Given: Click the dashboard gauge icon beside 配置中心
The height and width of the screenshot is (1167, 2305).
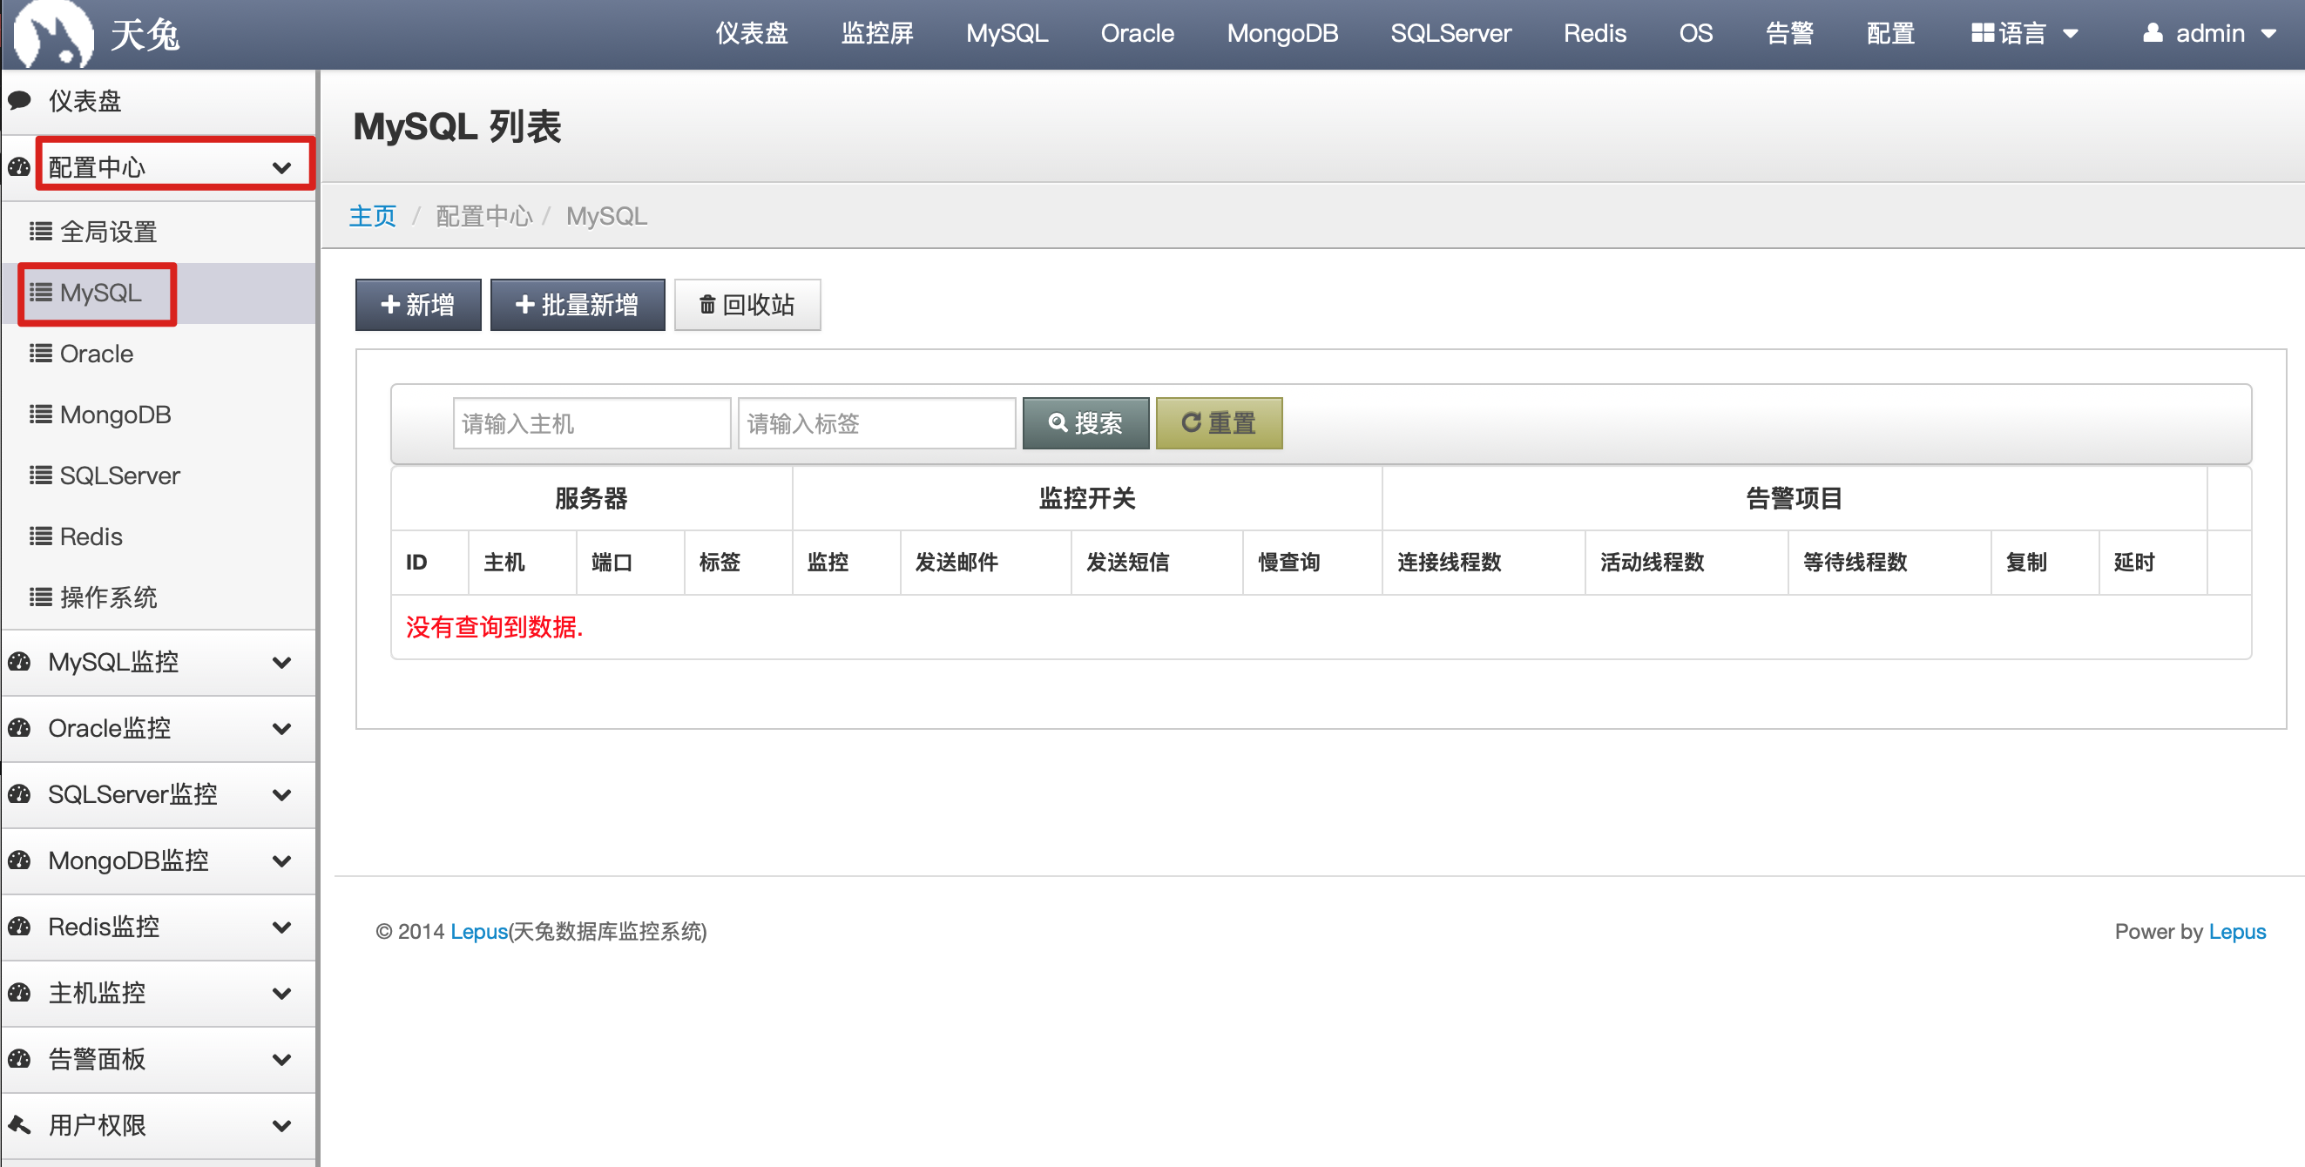Looking at the screenshot, I should click(20, 167).
